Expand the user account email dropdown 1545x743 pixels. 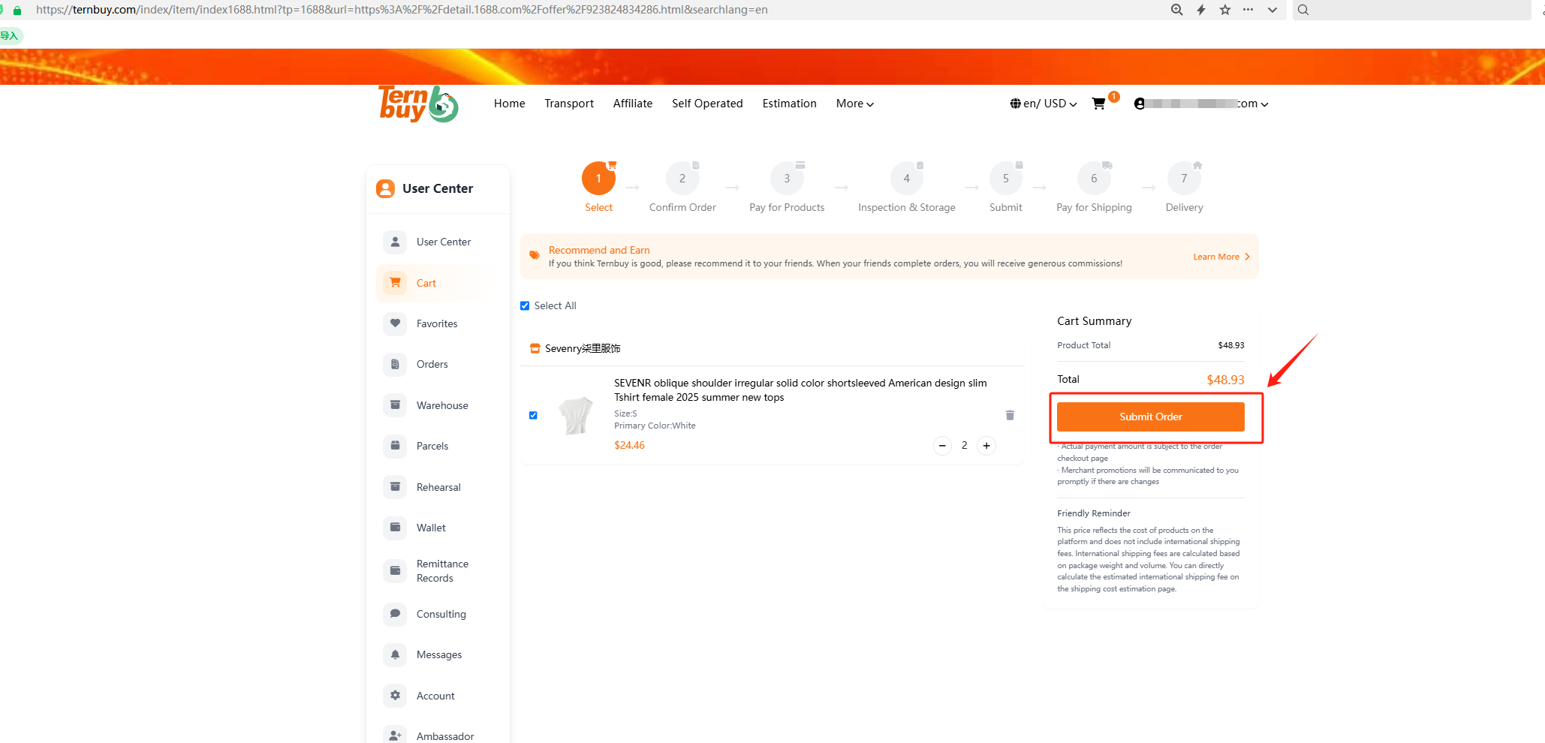[1201, 104]
